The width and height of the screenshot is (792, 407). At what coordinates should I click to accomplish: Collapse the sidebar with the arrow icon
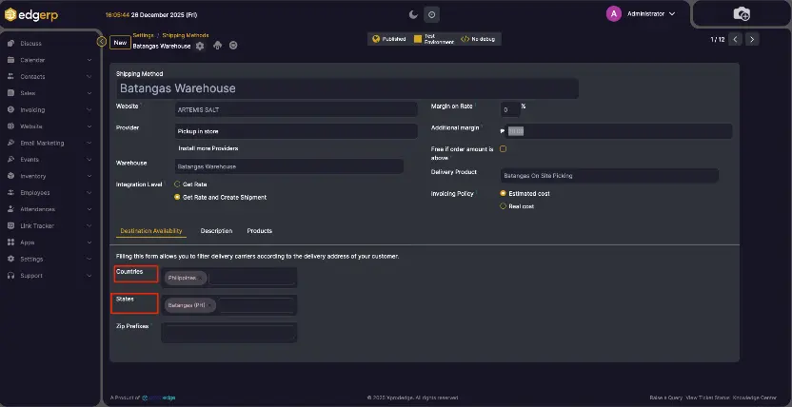click(102, 41)
